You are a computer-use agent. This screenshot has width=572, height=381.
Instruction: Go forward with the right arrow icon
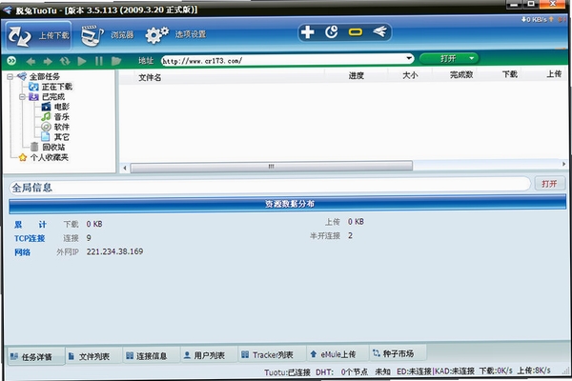pos(48,61)
